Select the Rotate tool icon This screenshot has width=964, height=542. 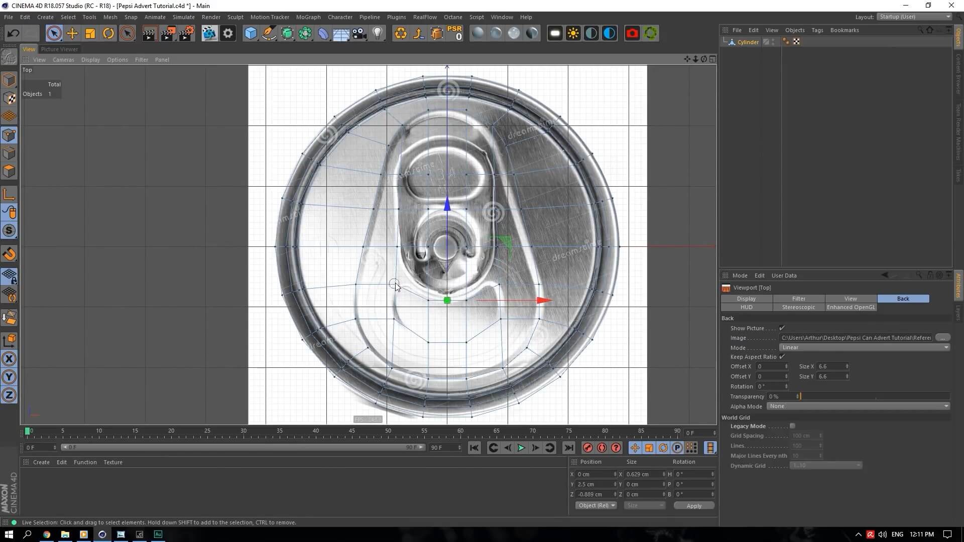point(108,34)
